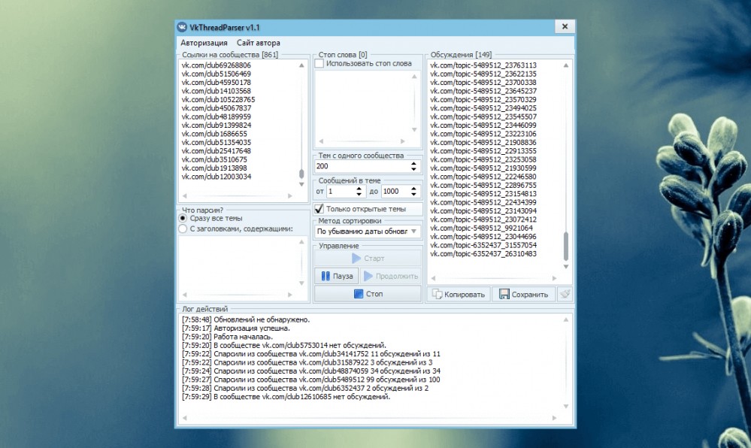This screenshot has height=448, width=751.
Task: Click the Сохранить button
Action: pos(523,294)
